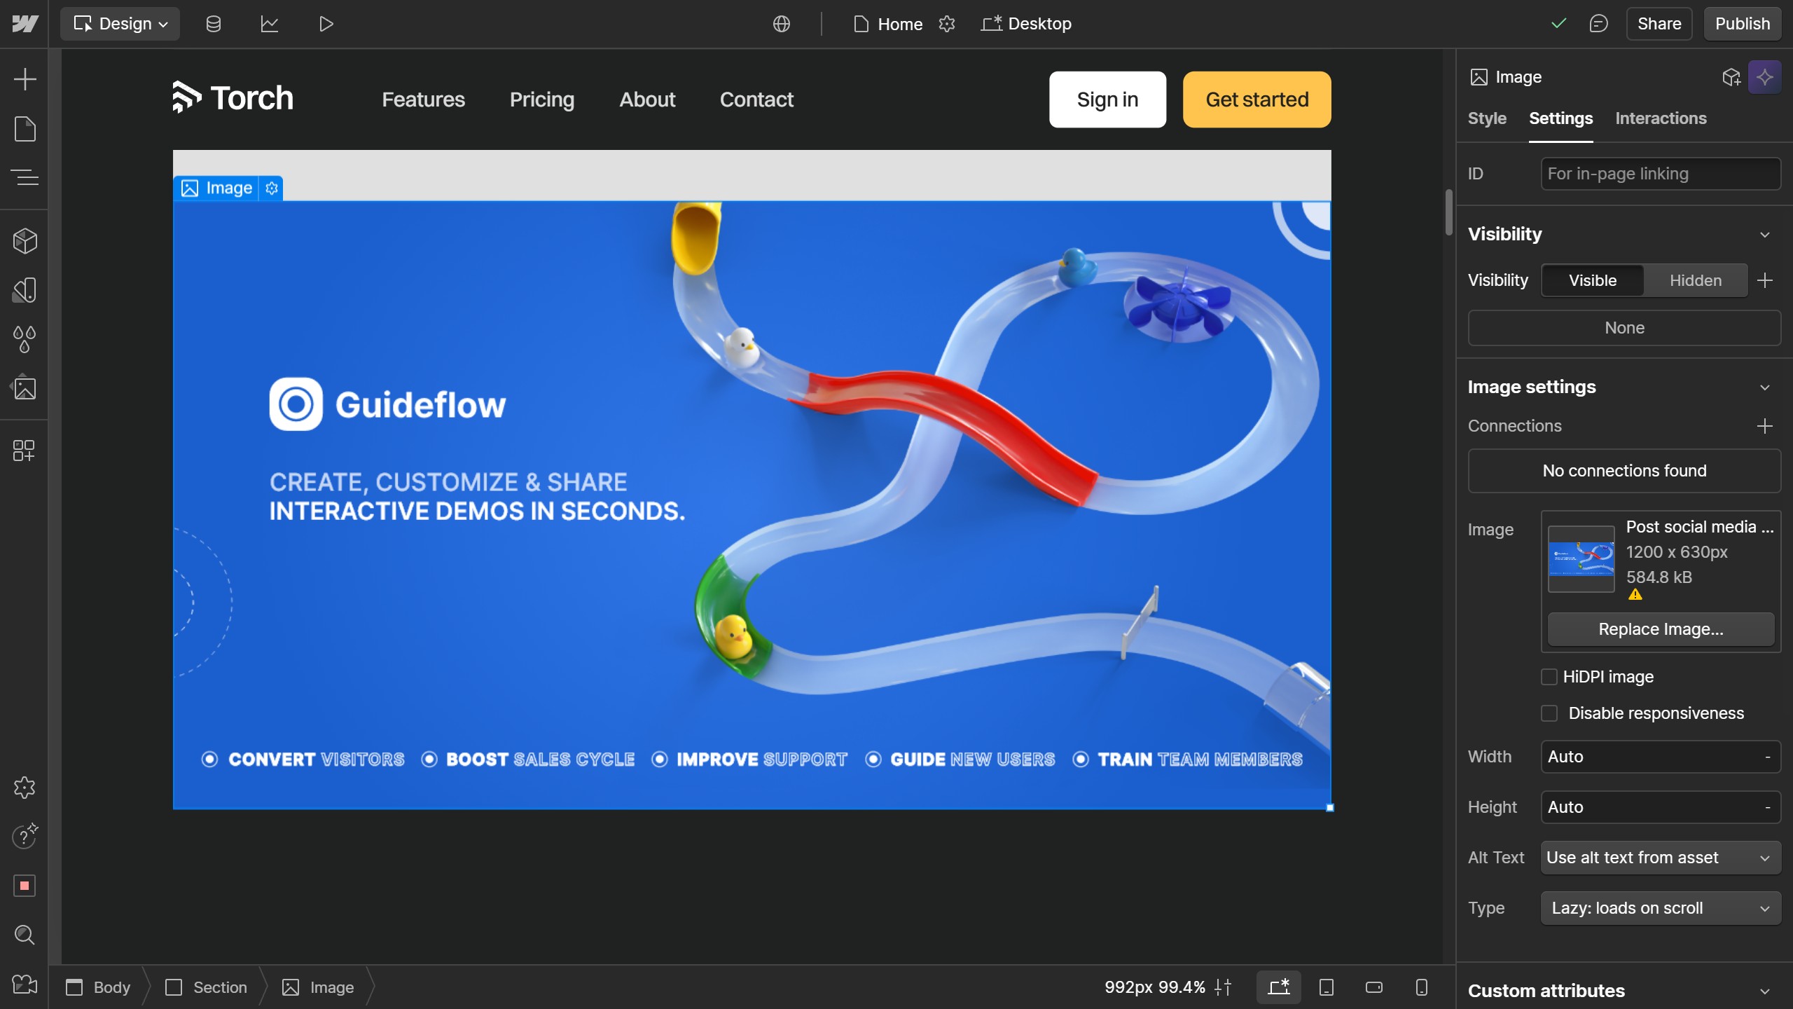Image resolution: width=1793 pixels, height=1009 pixels.
Task: Check Disable responsiveness
Action: click(1549, 713)
